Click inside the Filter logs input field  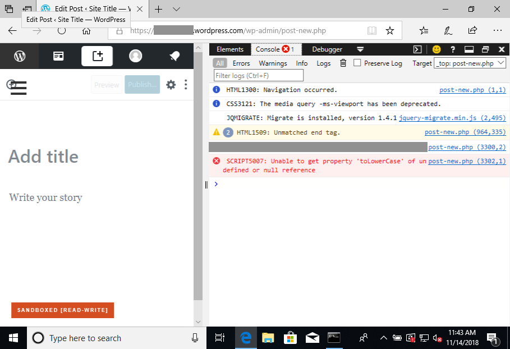point(258,75)
